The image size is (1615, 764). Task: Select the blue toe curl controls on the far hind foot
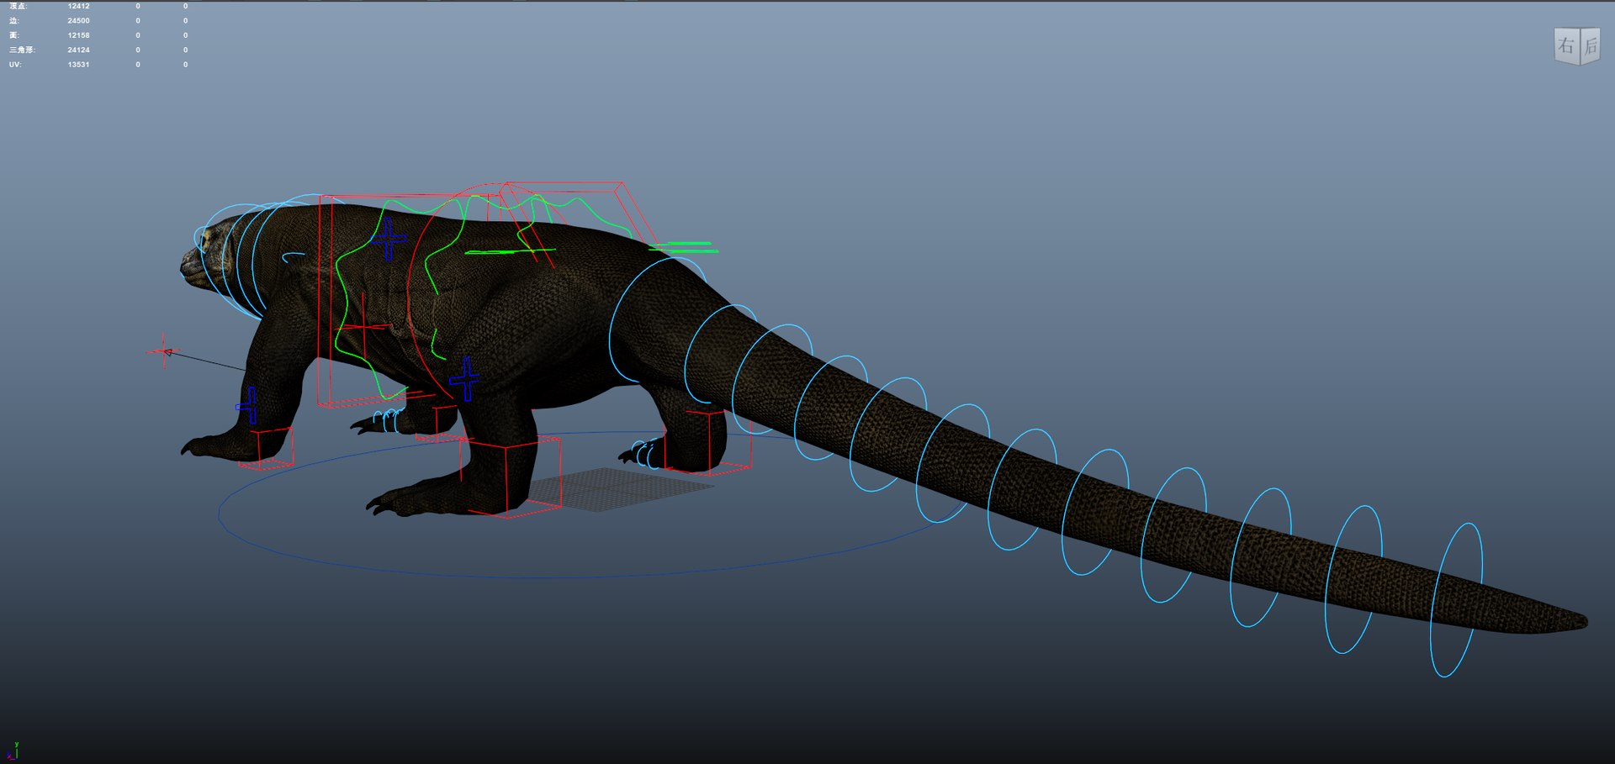(x=648, y=453)
